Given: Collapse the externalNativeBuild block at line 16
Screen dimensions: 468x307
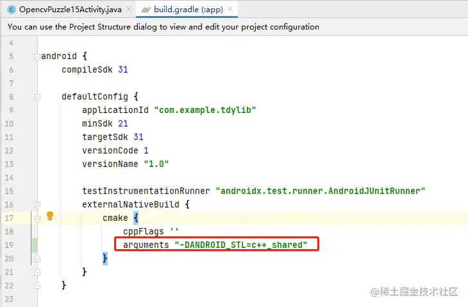Looking at the screenshot, I should [x=37, y=205].
